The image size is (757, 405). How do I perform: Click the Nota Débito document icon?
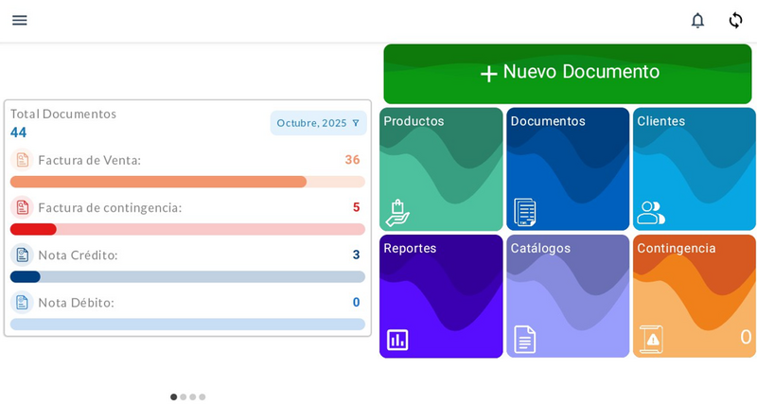point(22,302)
